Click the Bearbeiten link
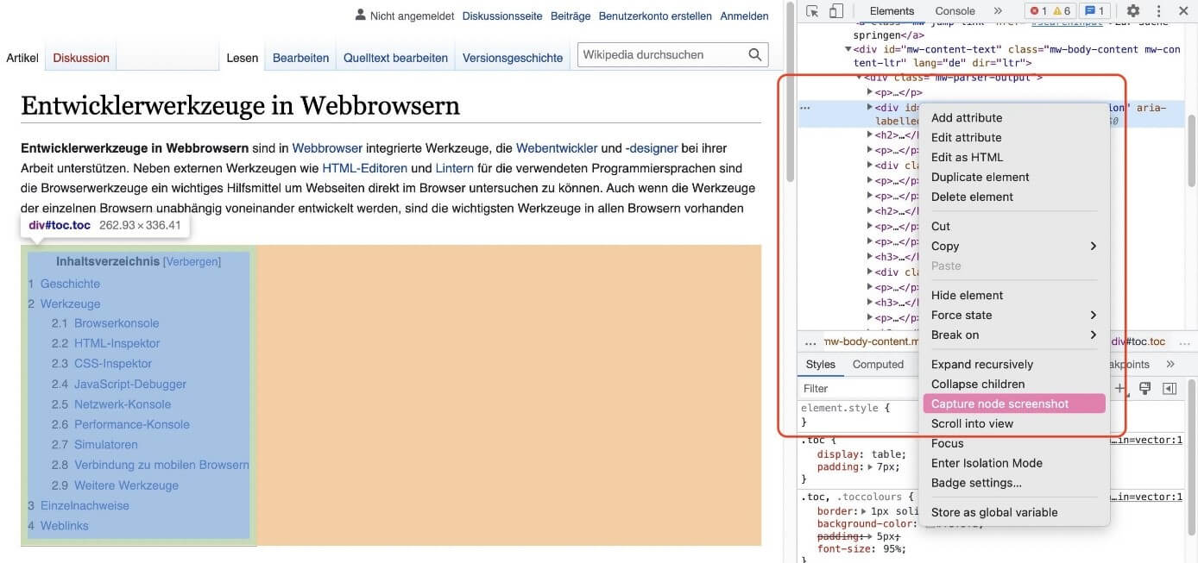The image size is (1198, 563). point(300,58)
